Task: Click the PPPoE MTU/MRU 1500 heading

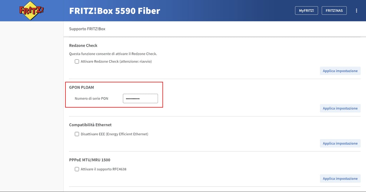Action: [x=90, y=160]
